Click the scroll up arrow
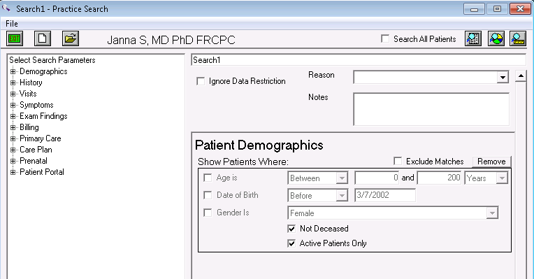The width and height of the screenshot is (534, 279). [521, 76]
